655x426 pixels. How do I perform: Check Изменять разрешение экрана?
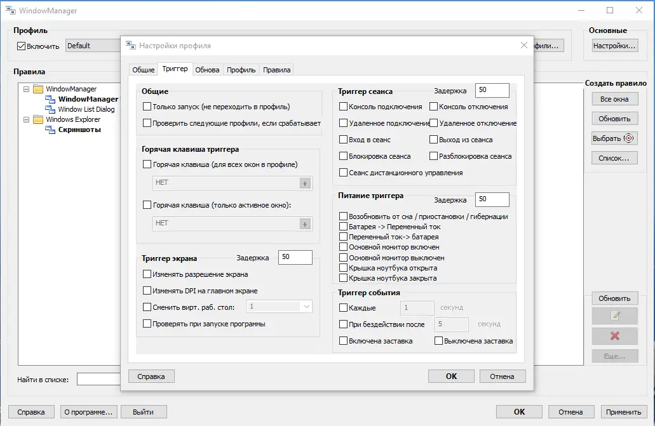[x=147, y=274]
